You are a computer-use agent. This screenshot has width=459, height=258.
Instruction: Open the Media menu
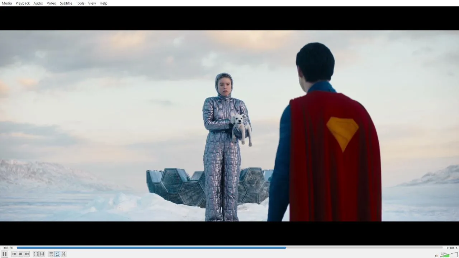coord(7,3)
